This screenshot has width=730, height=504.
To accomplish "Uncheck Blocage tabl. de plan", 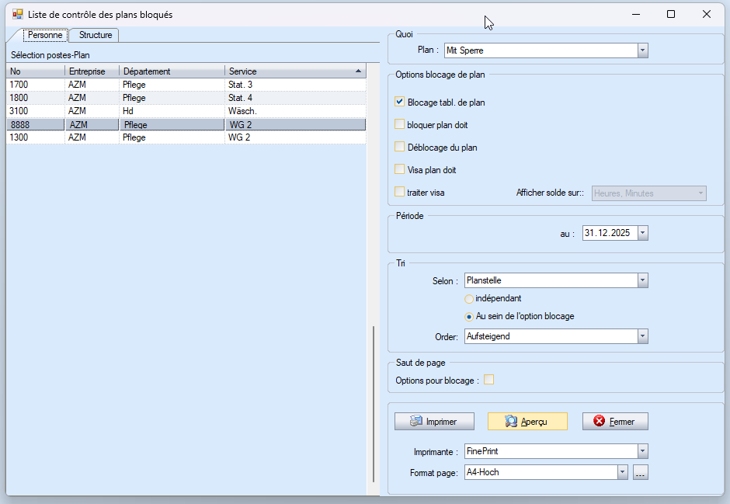I will 400,102.
